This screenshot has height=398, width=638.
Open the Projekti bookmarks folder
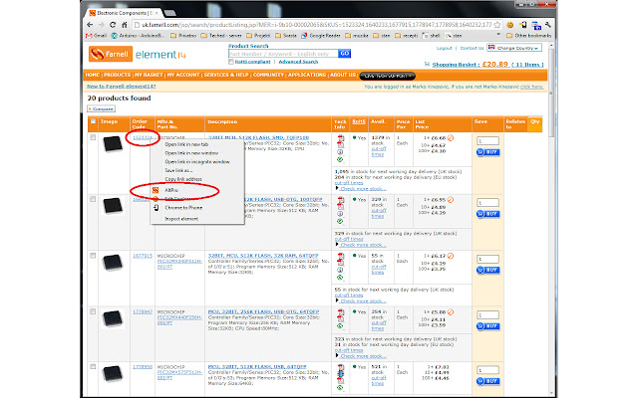coord(258,36)
